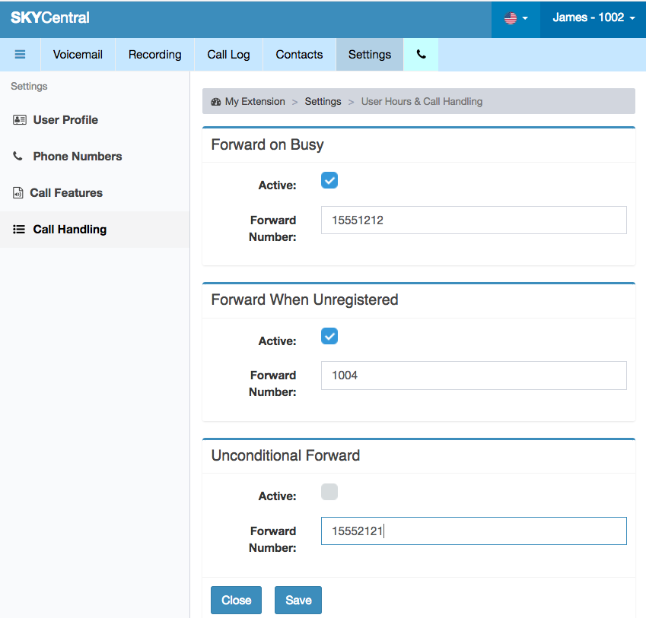Click the Unconditional Forward heading
The image size is (646, 618).
(x=285, y=455)
